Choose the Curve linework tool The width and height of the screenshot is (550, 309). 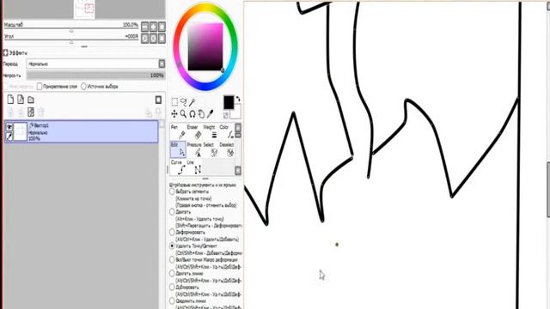pos(178,167)
